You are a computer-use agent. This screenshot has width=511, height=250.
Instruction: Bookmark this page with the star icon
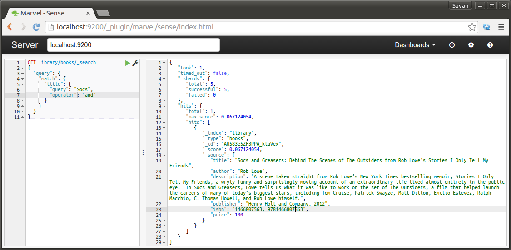tap(472, 27)
